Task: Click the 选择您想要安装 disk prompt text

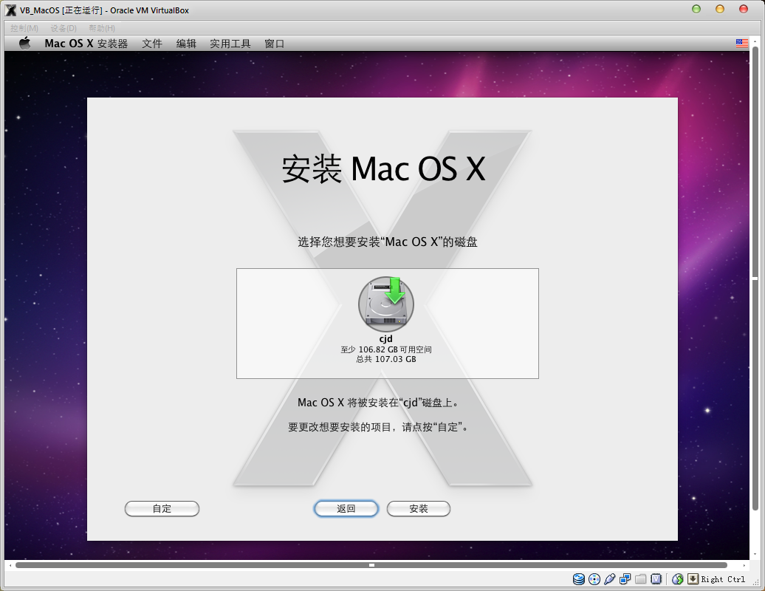Action: (x=388, y=242)
